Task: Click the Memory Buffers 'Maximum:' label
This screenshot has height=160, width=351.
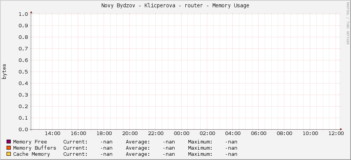Action: coord(200,148)
